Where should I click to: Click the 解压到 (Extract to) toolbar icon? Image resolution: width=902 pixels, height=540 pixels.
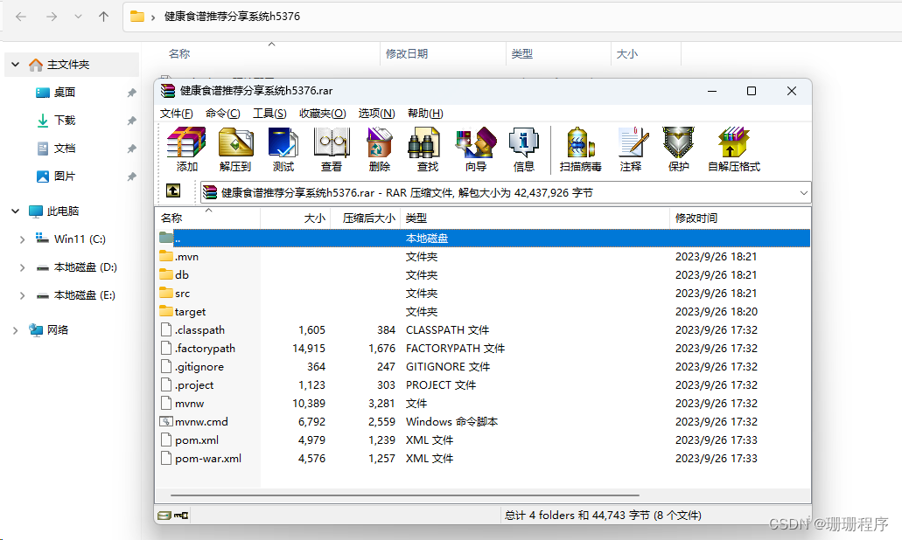pyautogui.click(x=236, y=142)
